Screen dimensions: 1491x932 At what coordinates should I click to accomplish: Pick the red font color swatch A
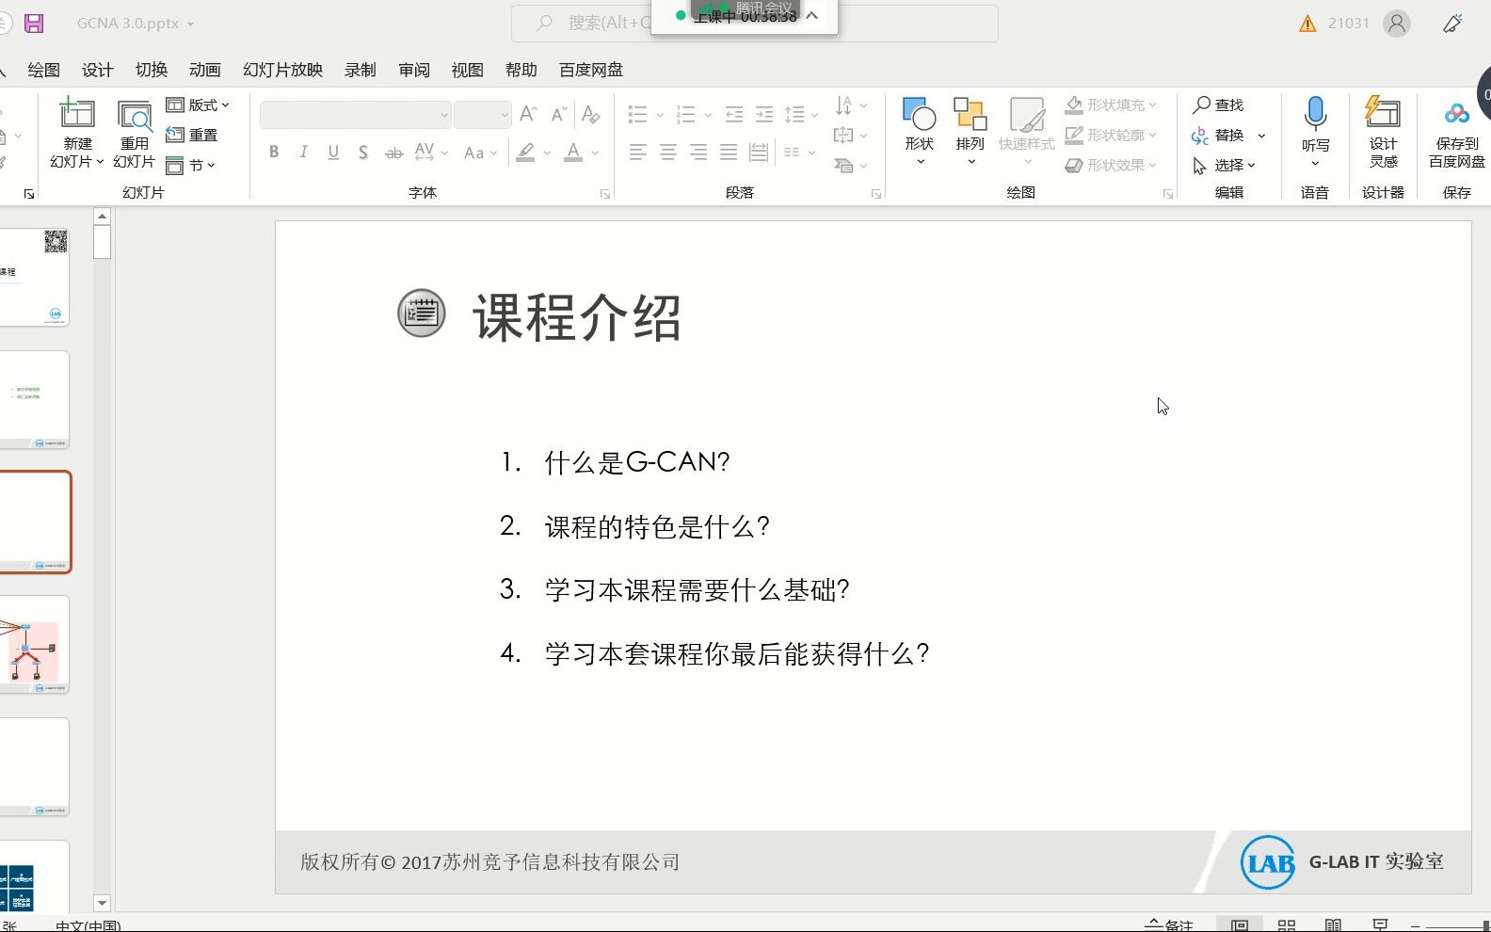click(572, 152)
